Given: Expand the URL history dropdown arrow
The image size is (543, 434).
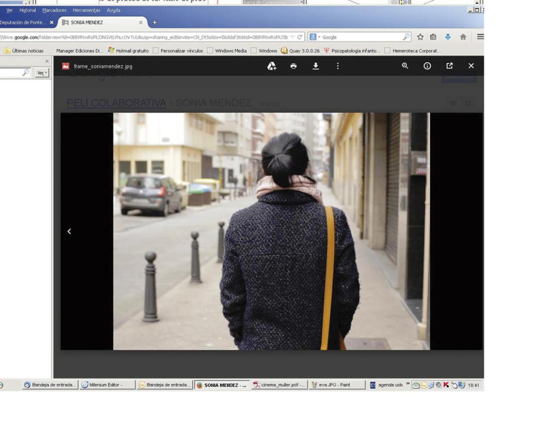Looking at the screenshot, I should (x=293, y=37).
